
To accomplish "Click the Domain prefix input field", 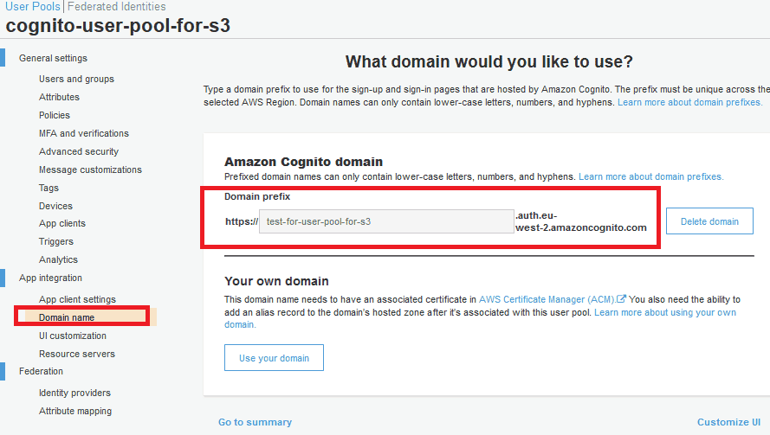I will (386, 221).
